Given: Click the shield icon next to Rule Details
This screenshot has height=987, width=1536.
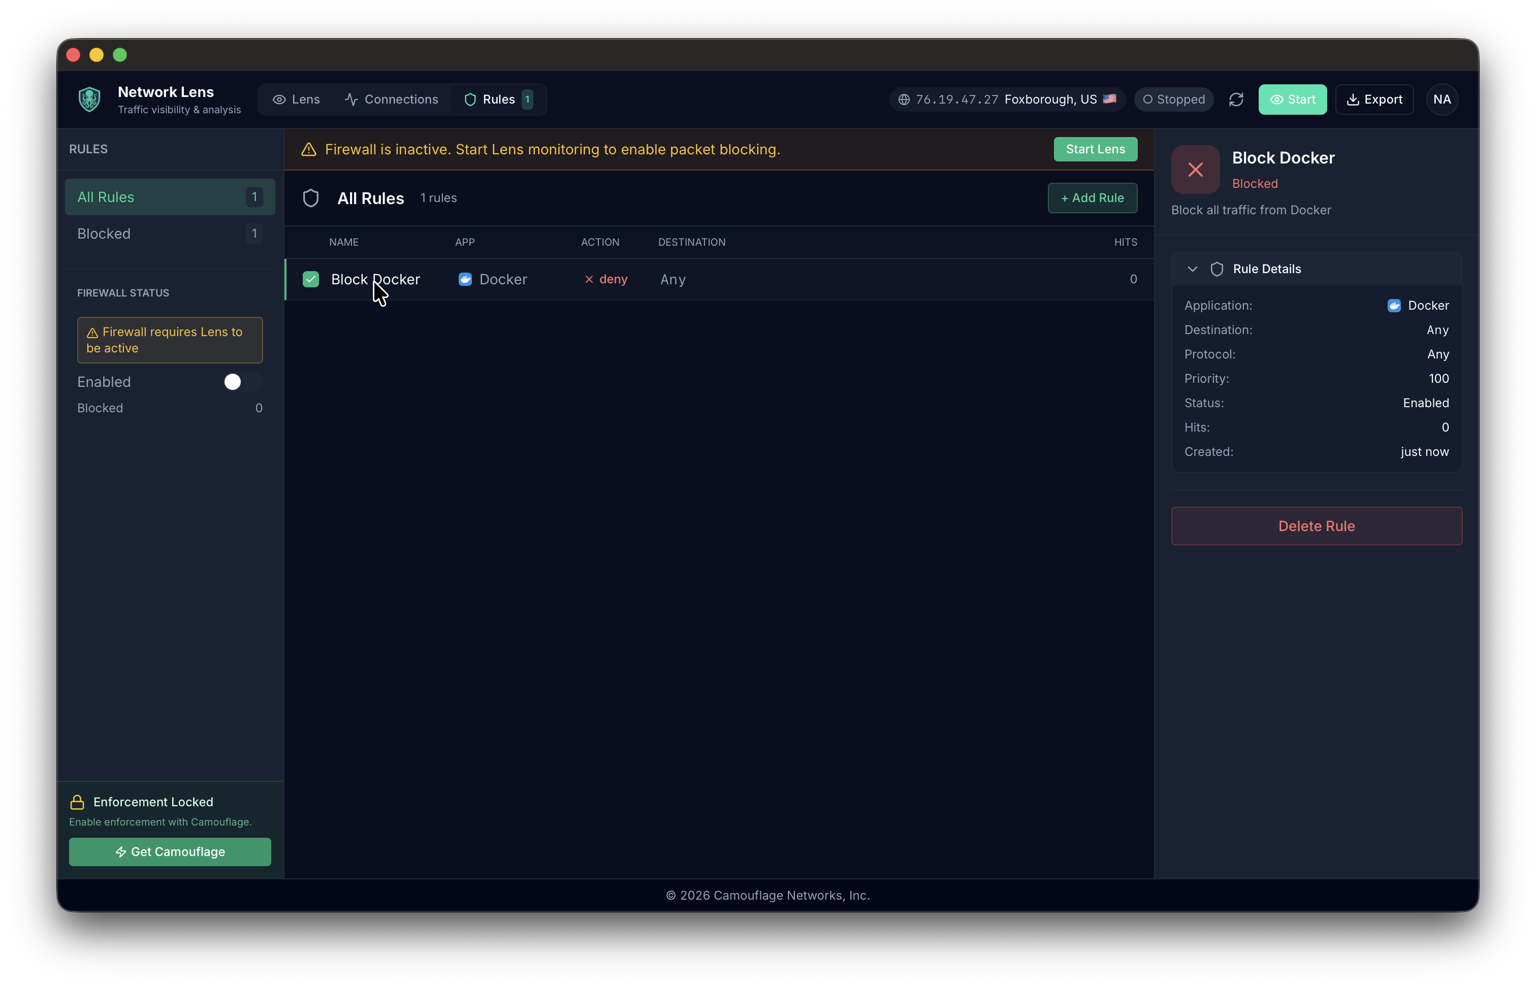Looking at the screenshot, I should point(1217,269).
